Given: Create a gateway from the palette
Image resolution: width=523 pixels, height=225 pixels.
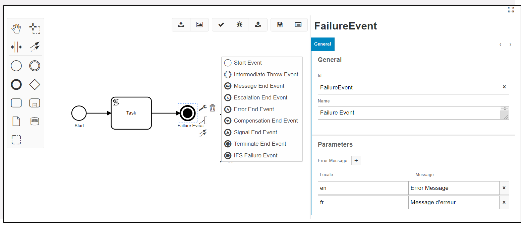Looking at the screenshot, I should pyautogui.click(x=35, y=85).
